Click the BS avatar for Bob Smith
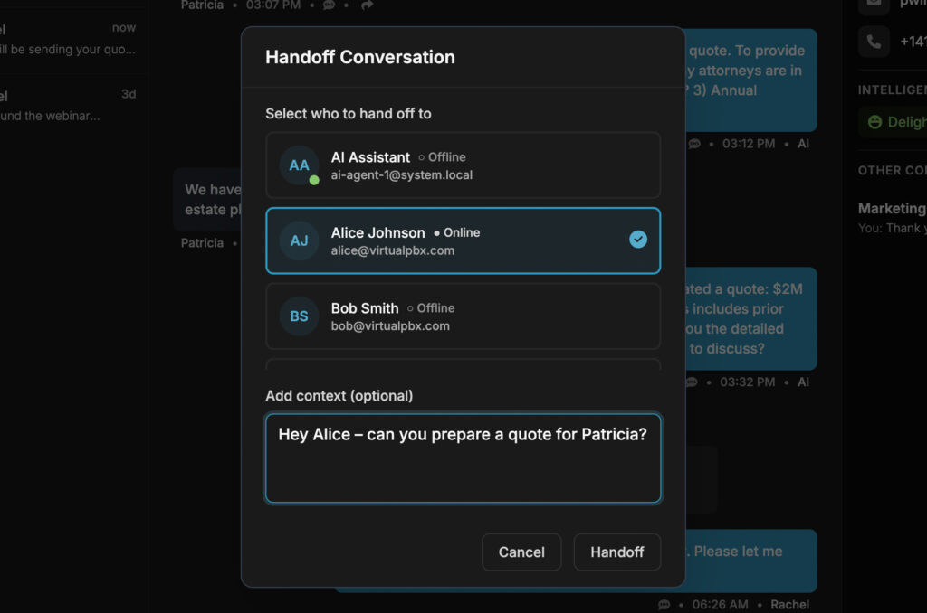This screenshot has width=927, height=613. [299, 316]
